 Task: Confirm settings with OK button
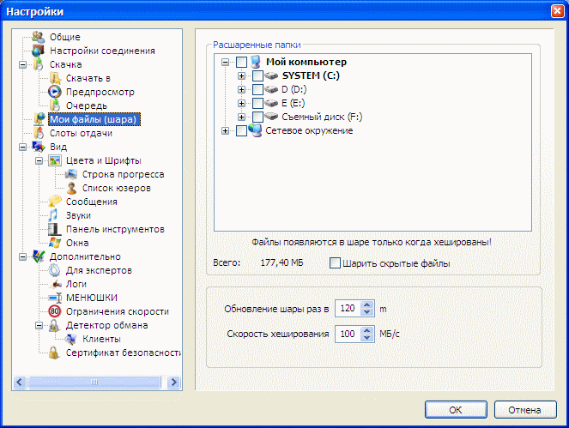[456, 410]
